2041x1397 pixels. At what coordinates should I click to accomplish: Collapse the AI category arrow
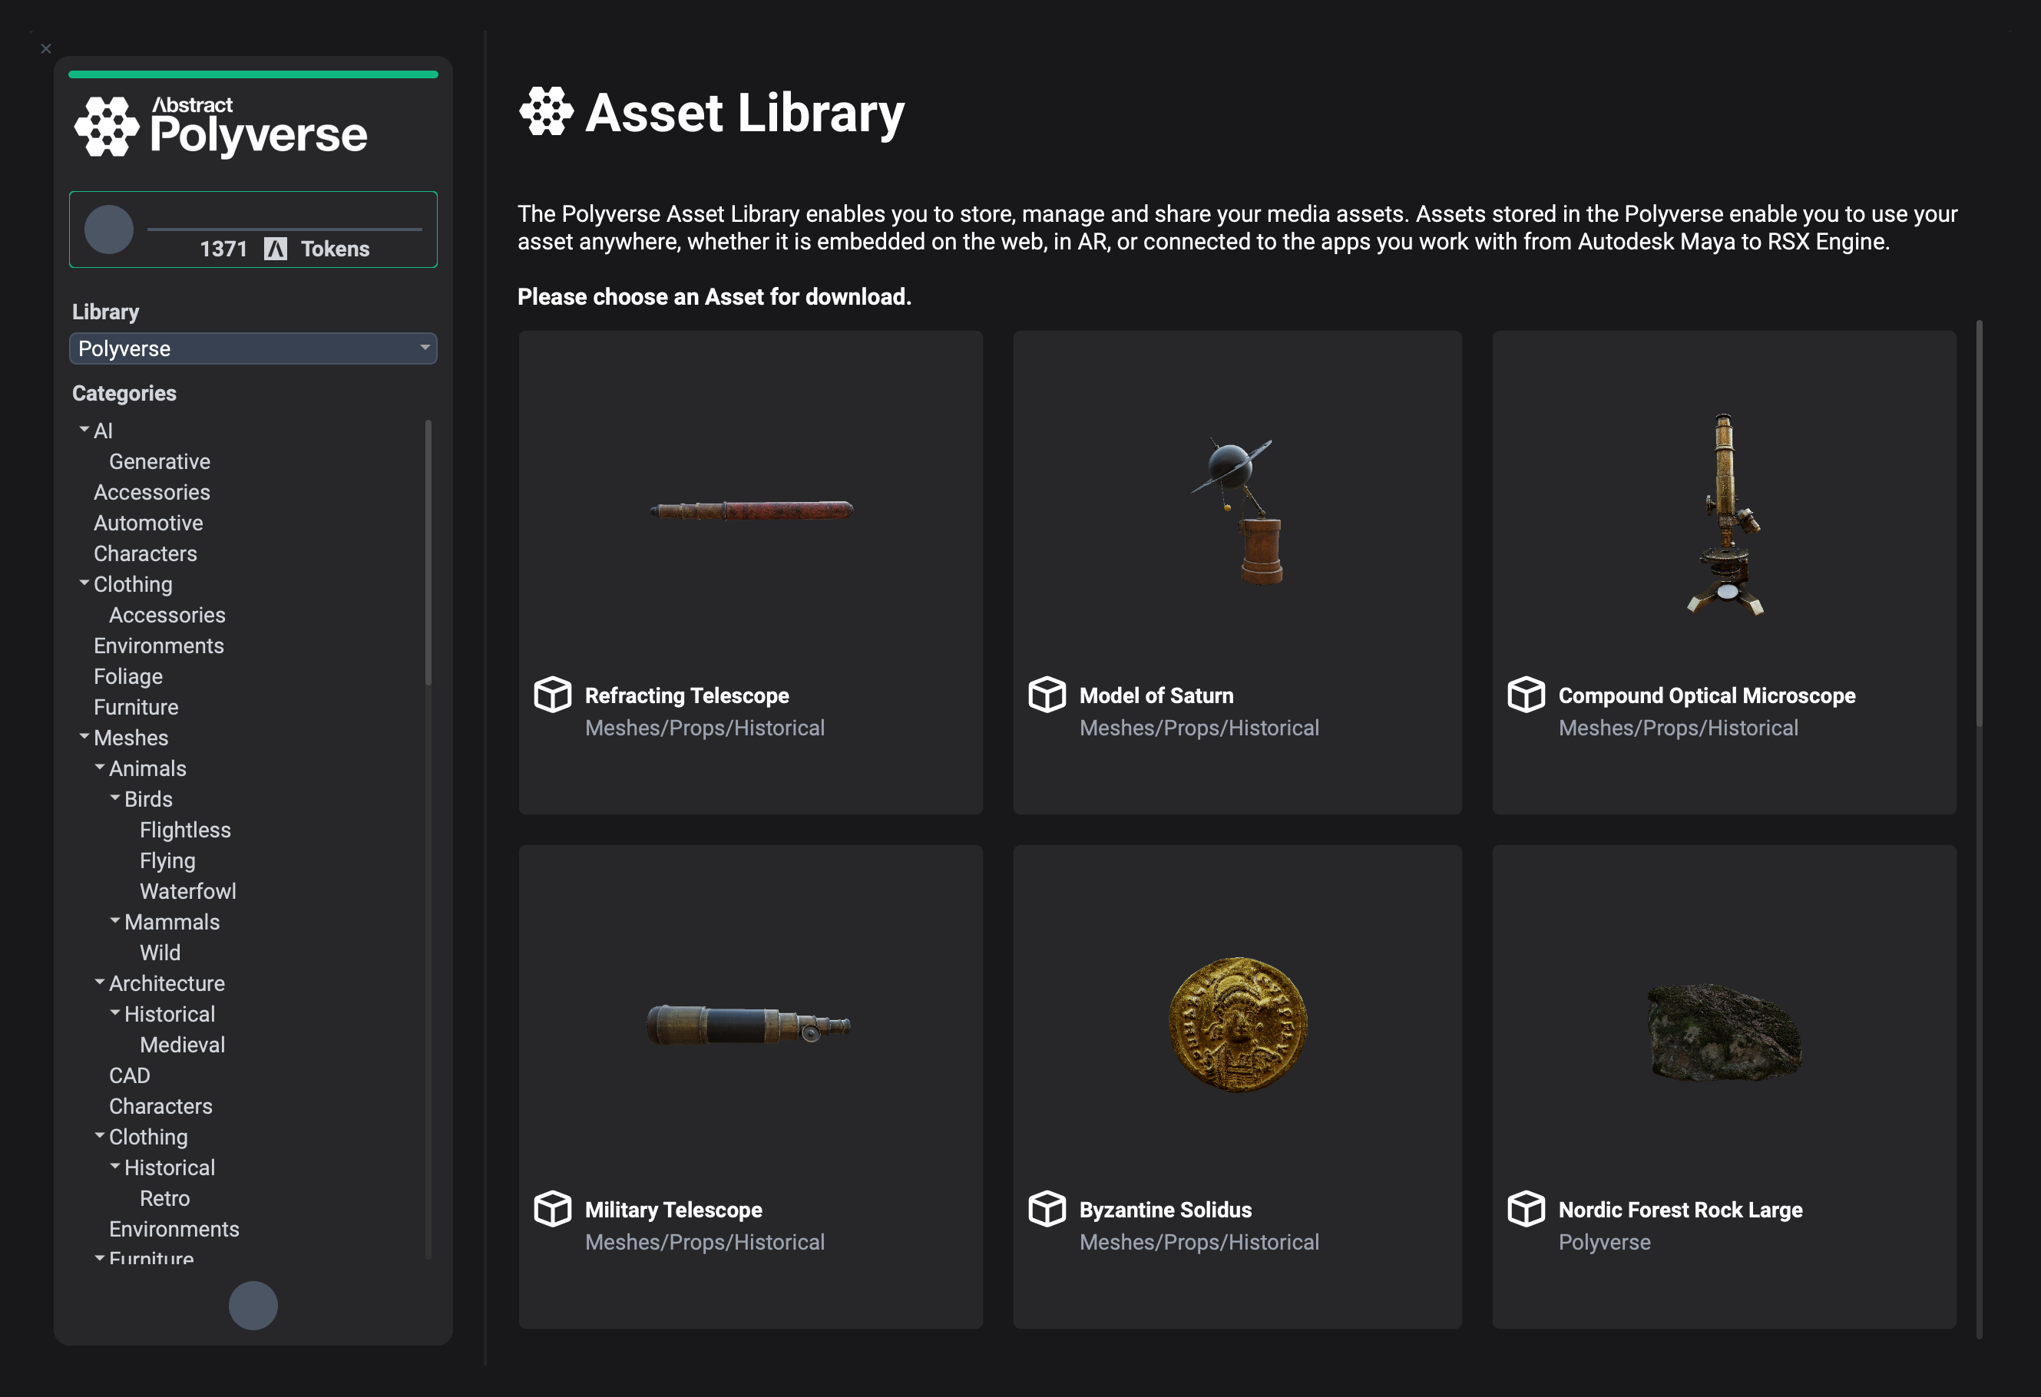click(84, 429)
